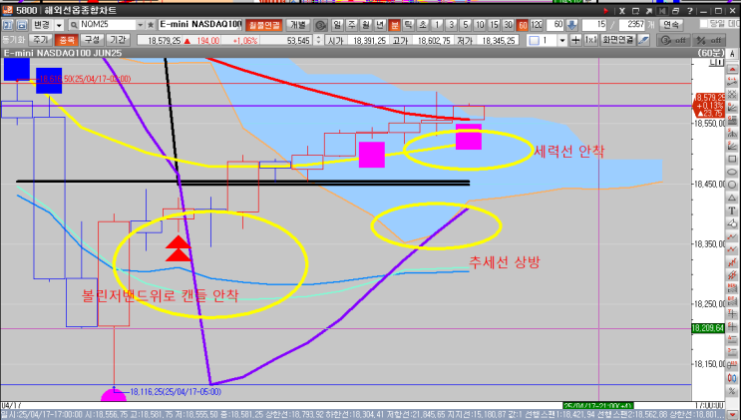Click the blue pen drawing icon
This screenshot has height=420, width=741.
tap(643, 40)
